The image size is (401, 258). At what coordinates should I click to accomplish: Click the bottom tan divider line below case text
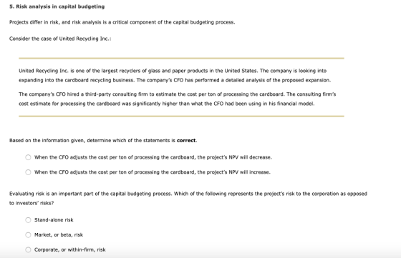(181, 116)
